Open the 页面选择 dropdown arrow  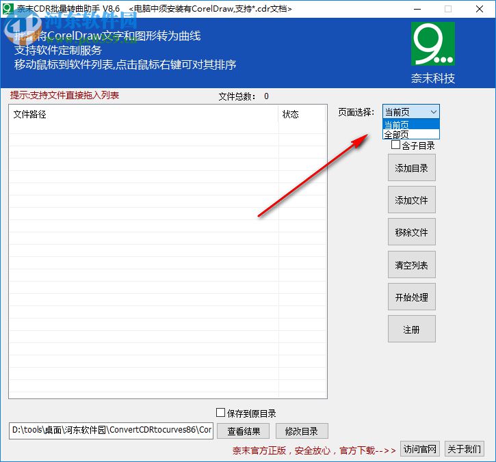tap(433, 112)
